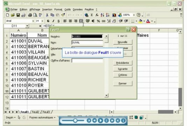Screen dimensions: 187x126
Task: Cut selection with the scissors icon
Action: (47, 15)
